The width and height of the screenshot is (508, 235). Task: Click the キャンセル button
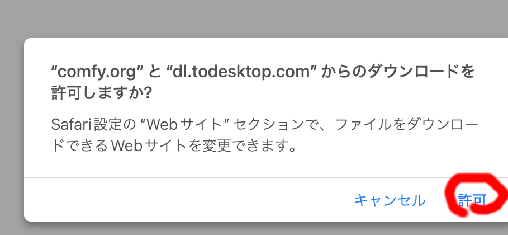click(390, 200)
